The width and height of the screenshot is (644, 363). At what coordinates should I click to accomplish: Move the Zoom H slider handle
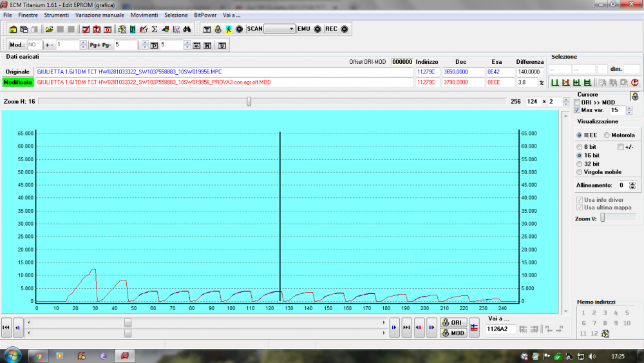[x=249, y=101]
